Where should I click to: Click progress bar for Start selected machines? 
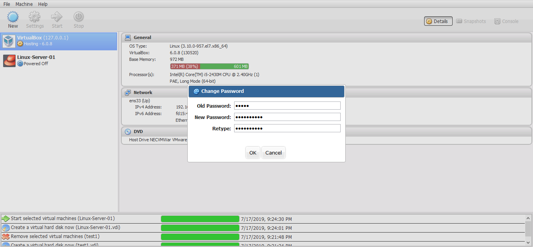[x=200, y=219]
